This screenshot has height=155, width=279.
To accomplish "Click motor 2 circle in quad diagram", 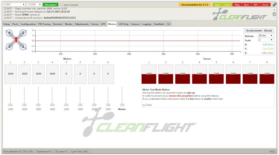I will coord(23,33).
